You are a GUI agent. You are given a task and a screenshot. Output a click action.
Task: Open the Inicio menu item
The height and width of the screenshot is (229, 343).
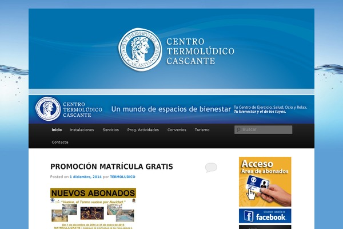pyautogui.click(x=57, y=130)
